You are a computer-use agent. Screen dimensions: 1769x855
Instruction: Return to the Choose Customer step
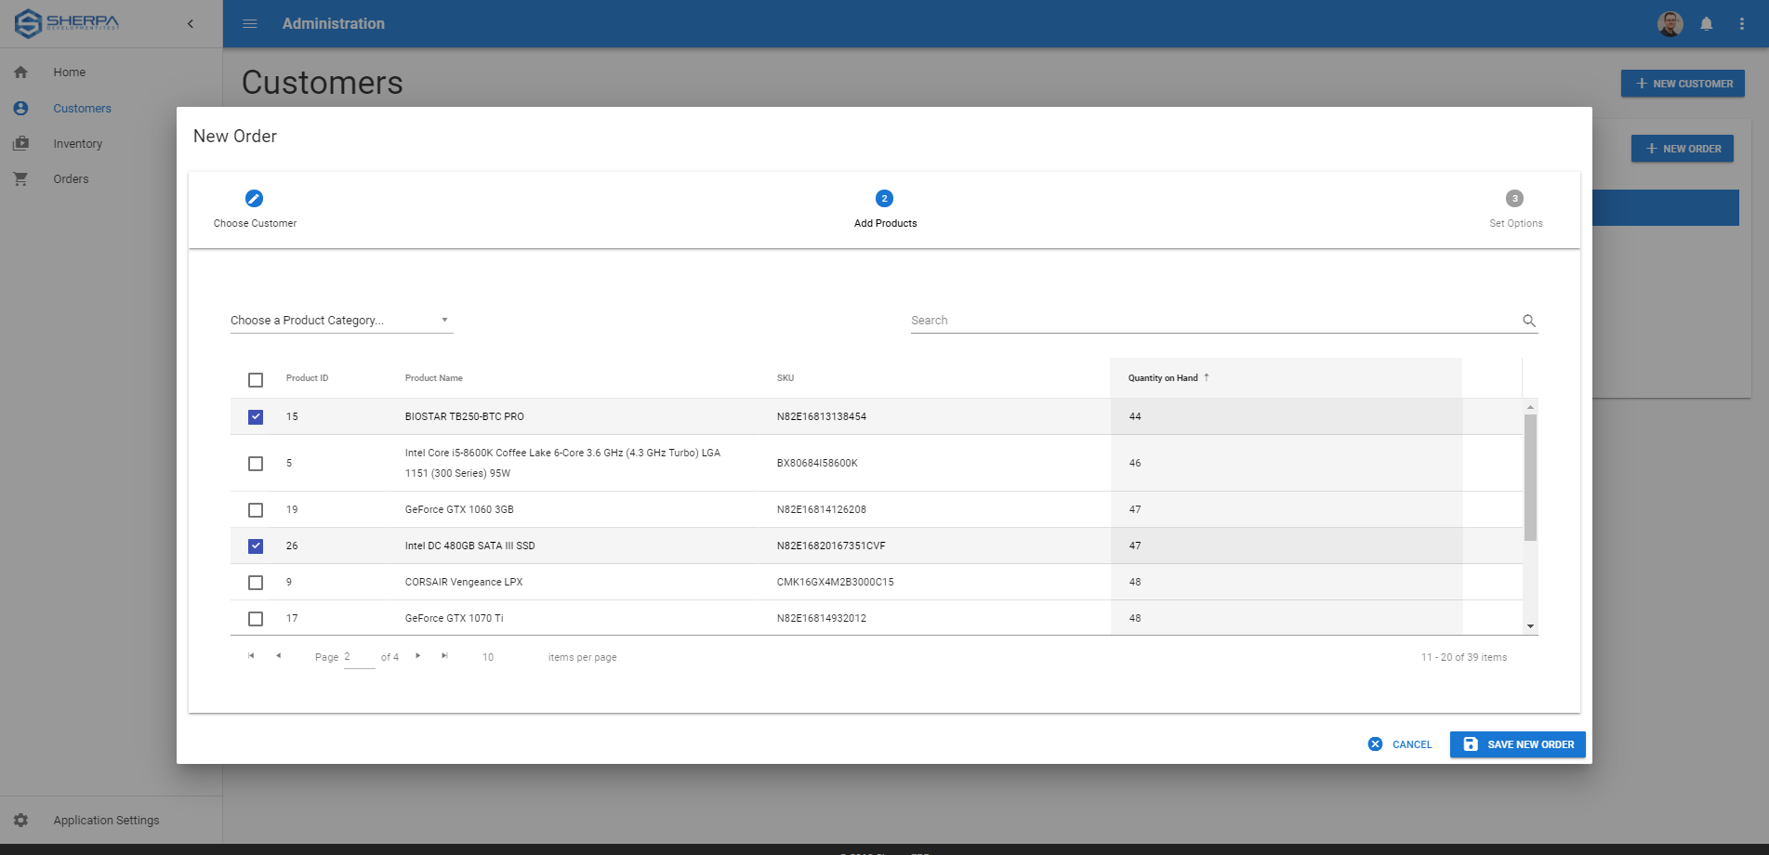[254, 198]
